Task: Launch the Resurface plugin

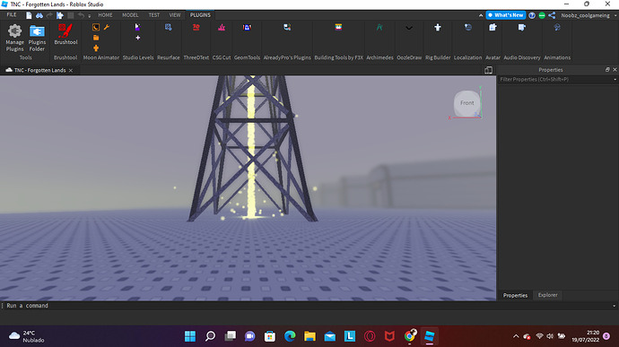Action: pyautogui.click(x=168, y=27)
